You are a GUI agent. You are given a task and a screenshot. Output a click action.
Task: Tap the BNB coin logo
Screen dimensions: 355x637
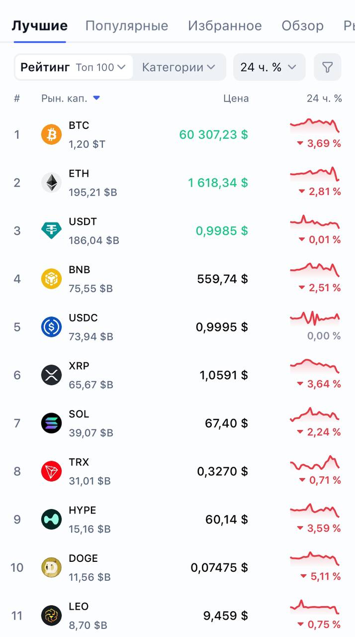coord(51,279)
